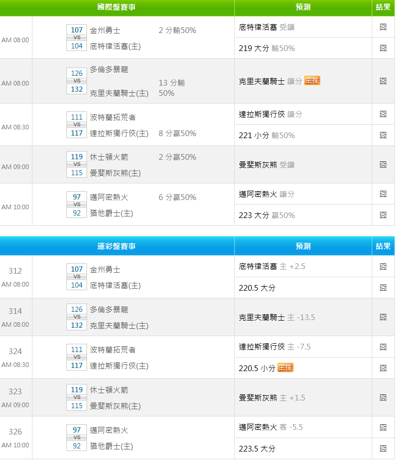Click score 132 in the 國際盤 table
Viewport: 397px width, 468px height.
coord(77,89)
